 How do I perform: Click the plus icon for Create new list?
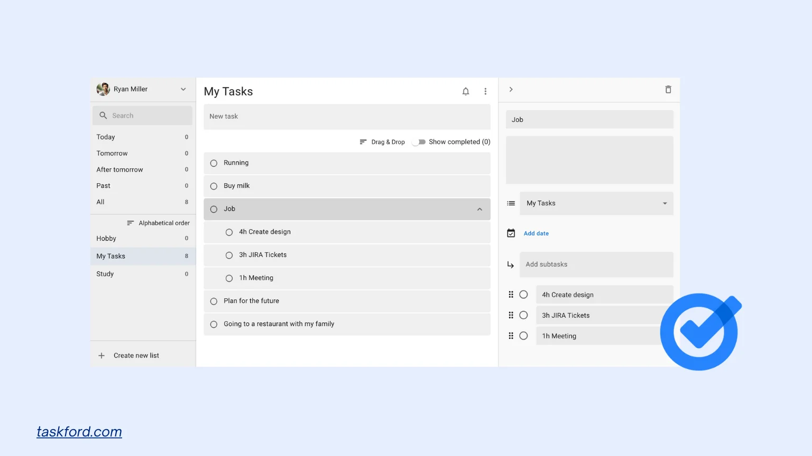[x=101, y=356]
